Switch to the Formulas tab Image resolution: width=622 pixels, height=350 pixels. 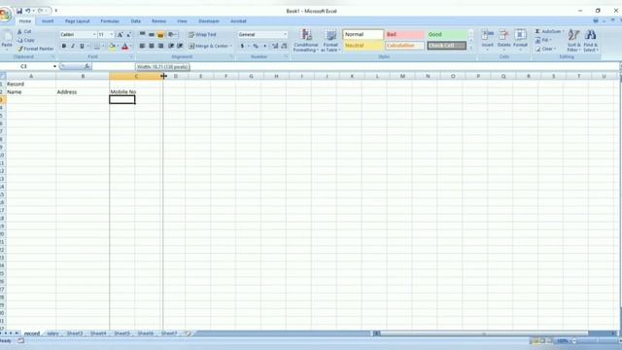(x=110, y=21)
